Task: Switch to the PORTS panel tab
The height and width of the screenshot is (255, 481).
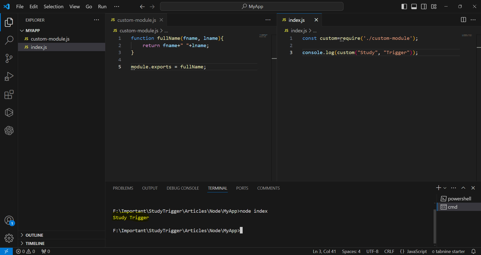Action: click(242, 188)
